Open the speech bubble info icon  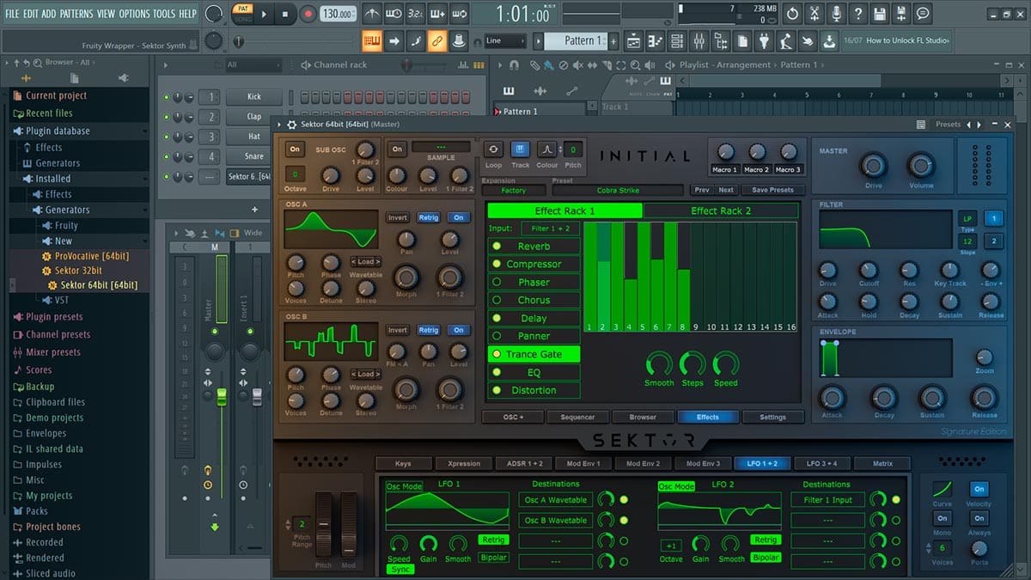923,14
